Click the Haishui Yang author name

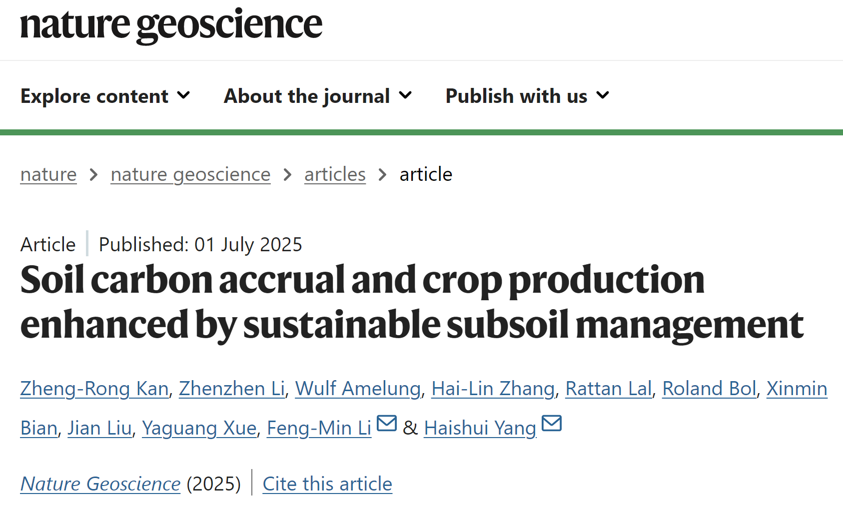480,428
